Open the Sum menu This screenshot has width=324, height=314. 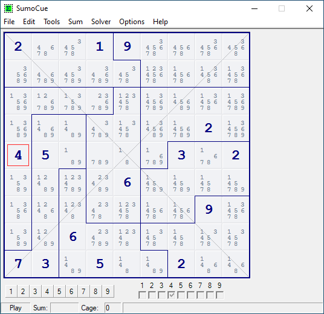76,22
